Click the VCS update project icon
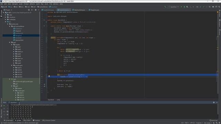 pyautogui.click(x=200, y=7)
